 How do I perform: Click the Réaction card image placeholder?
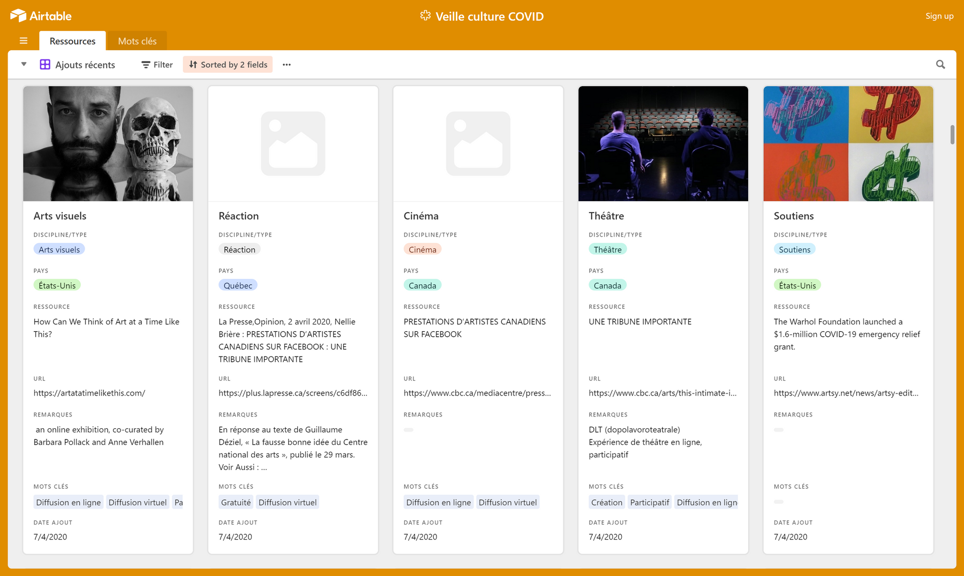pos(293,143)
